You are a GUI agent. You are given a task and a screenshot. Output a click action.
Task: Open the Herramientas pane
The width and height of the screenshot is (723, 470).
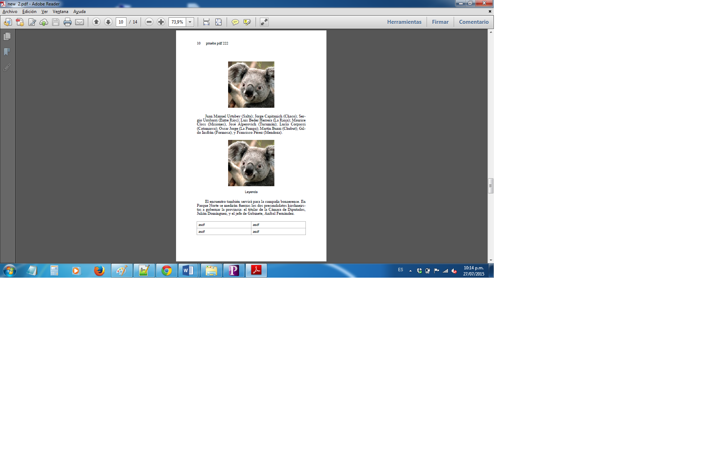(404, 22)
